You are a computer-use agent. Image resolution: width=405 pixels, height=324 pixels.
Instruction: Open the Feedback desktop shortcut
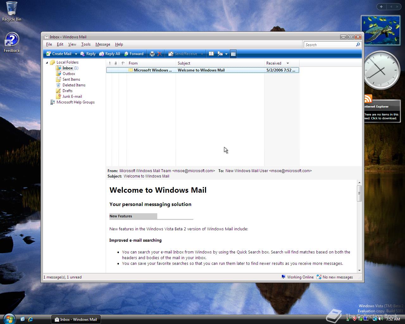[12, 42]
